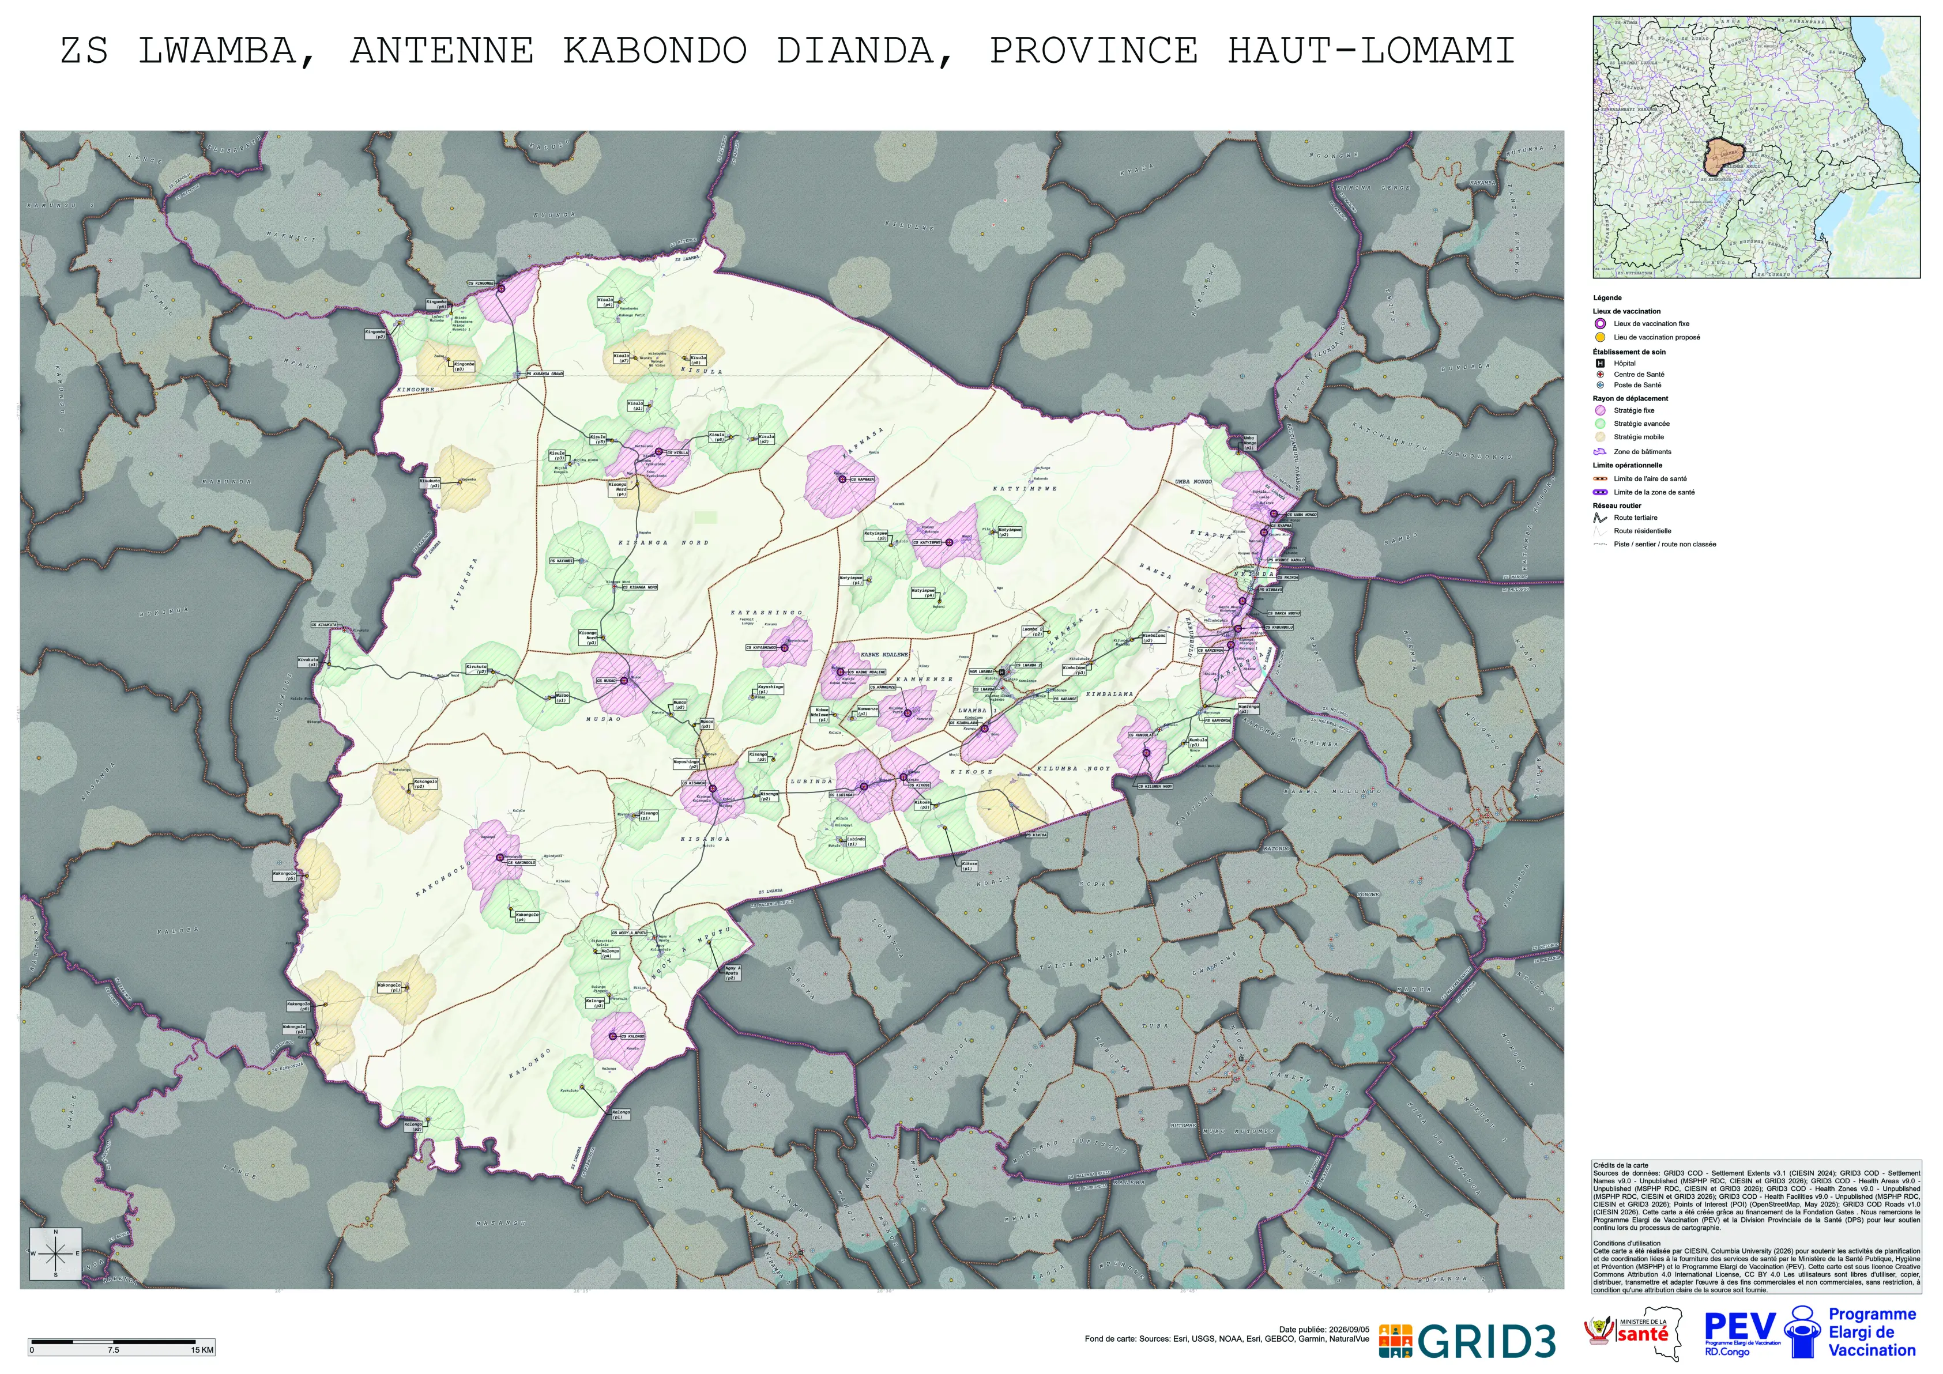This screenshot has height=1374, width=1943.
Task: Click the 'CS KISANGA NORD' map label
Action: pyautogui.click(x=641, y=587)
